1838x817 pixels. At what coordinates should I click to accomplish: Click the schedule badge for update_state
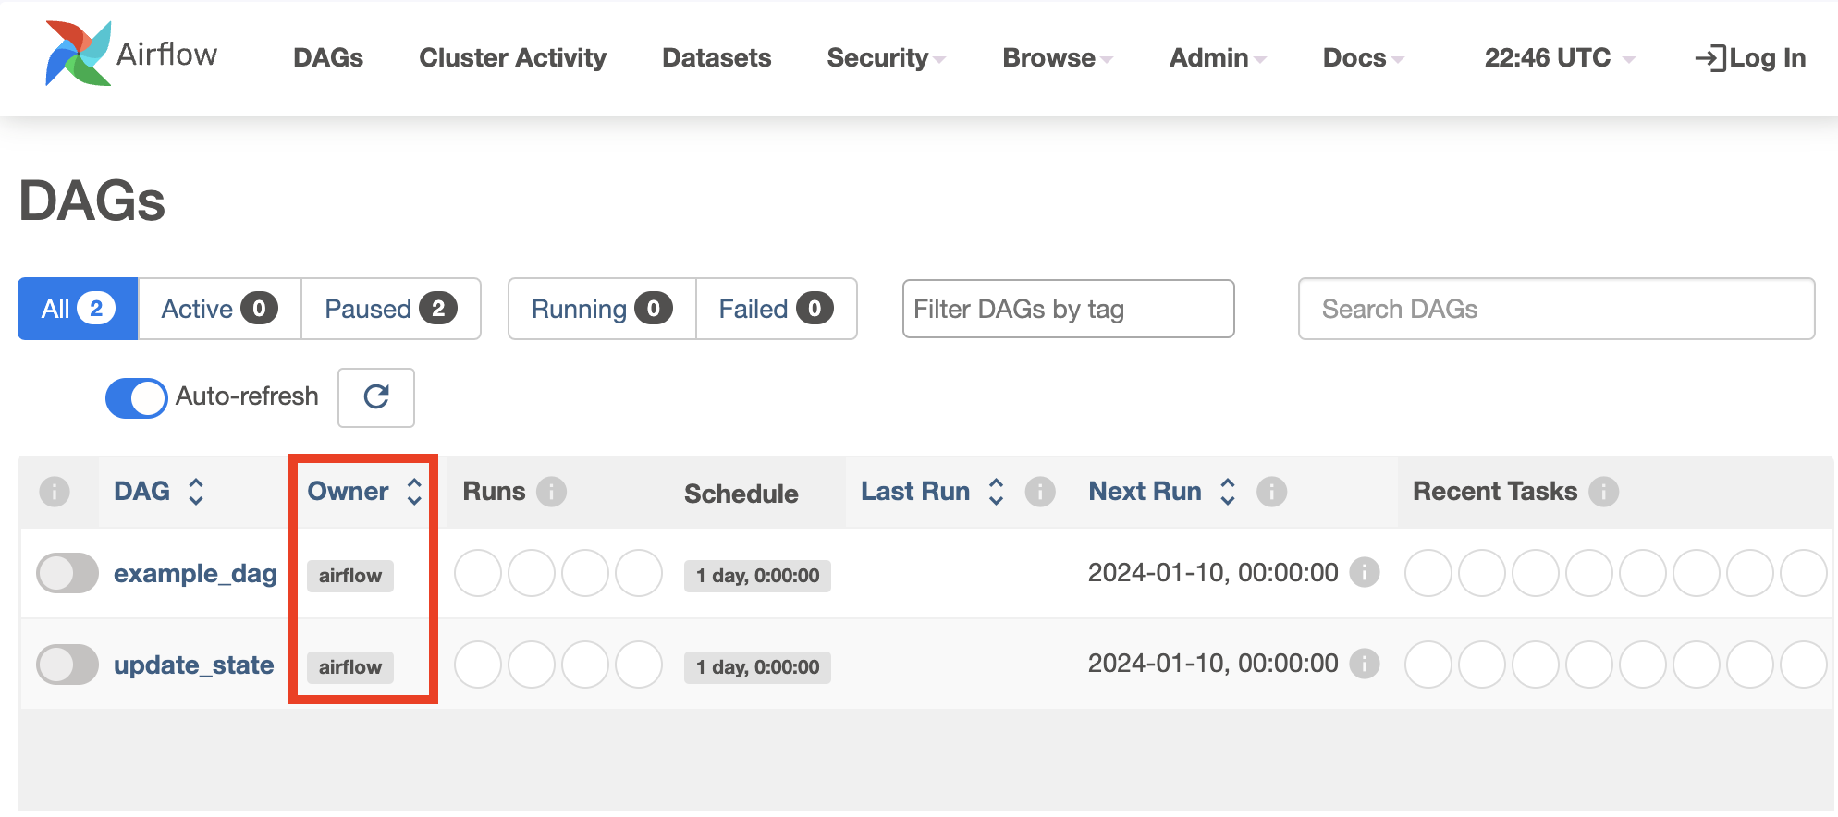(757, 667)
